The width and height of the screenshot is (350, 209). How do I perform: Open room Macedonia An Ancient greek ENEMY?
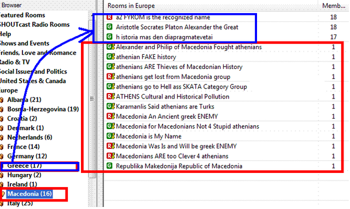[167, 117]
